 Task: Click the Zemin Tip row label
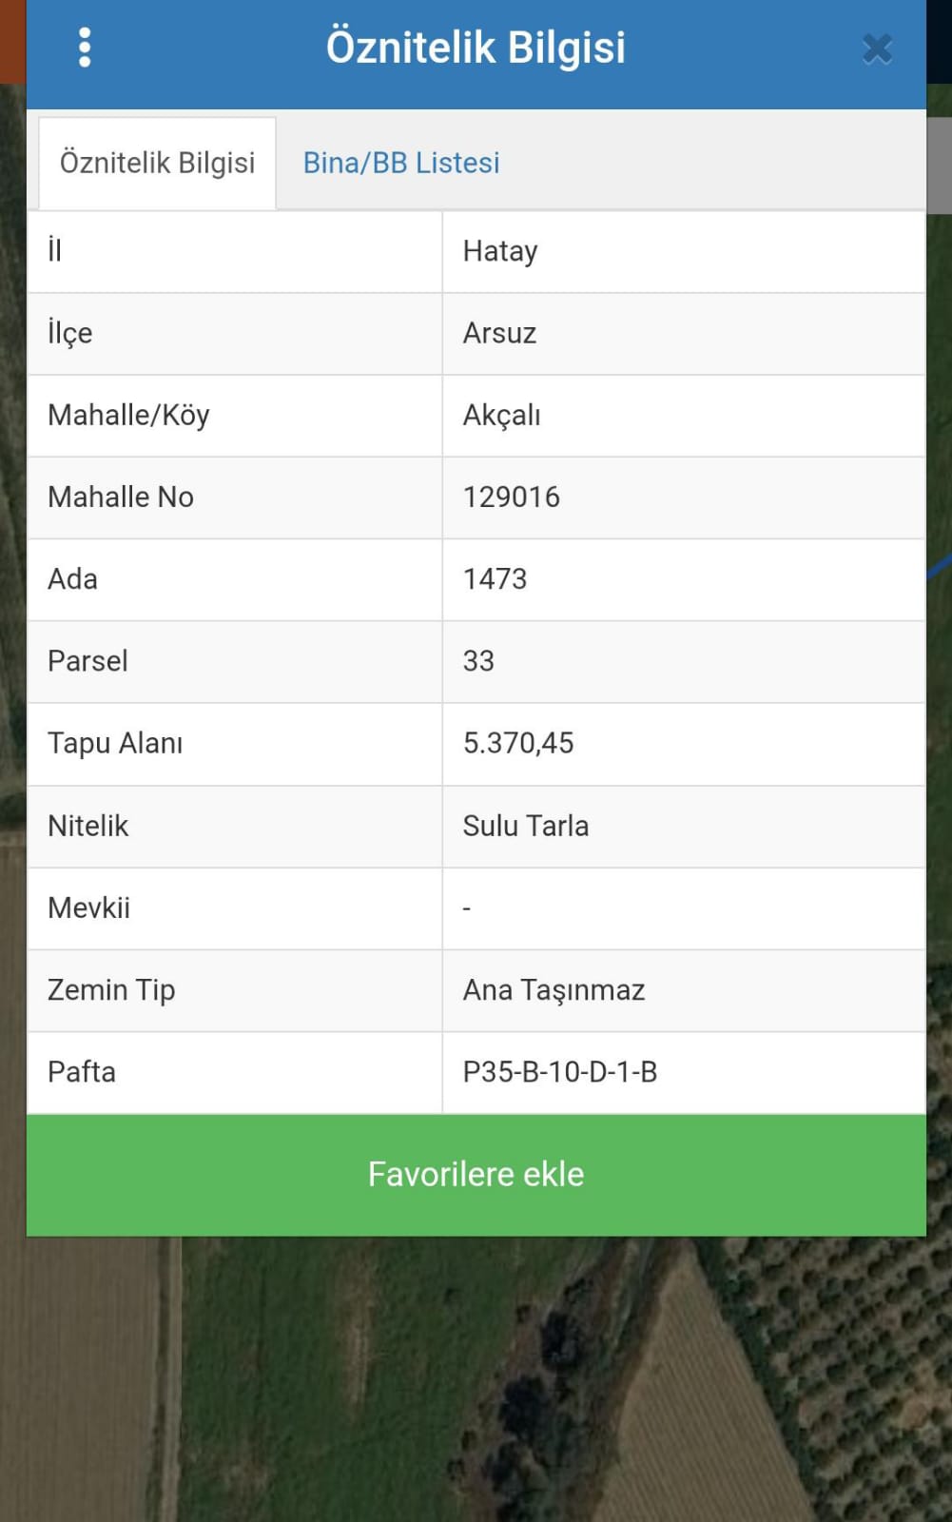(111, 990)
